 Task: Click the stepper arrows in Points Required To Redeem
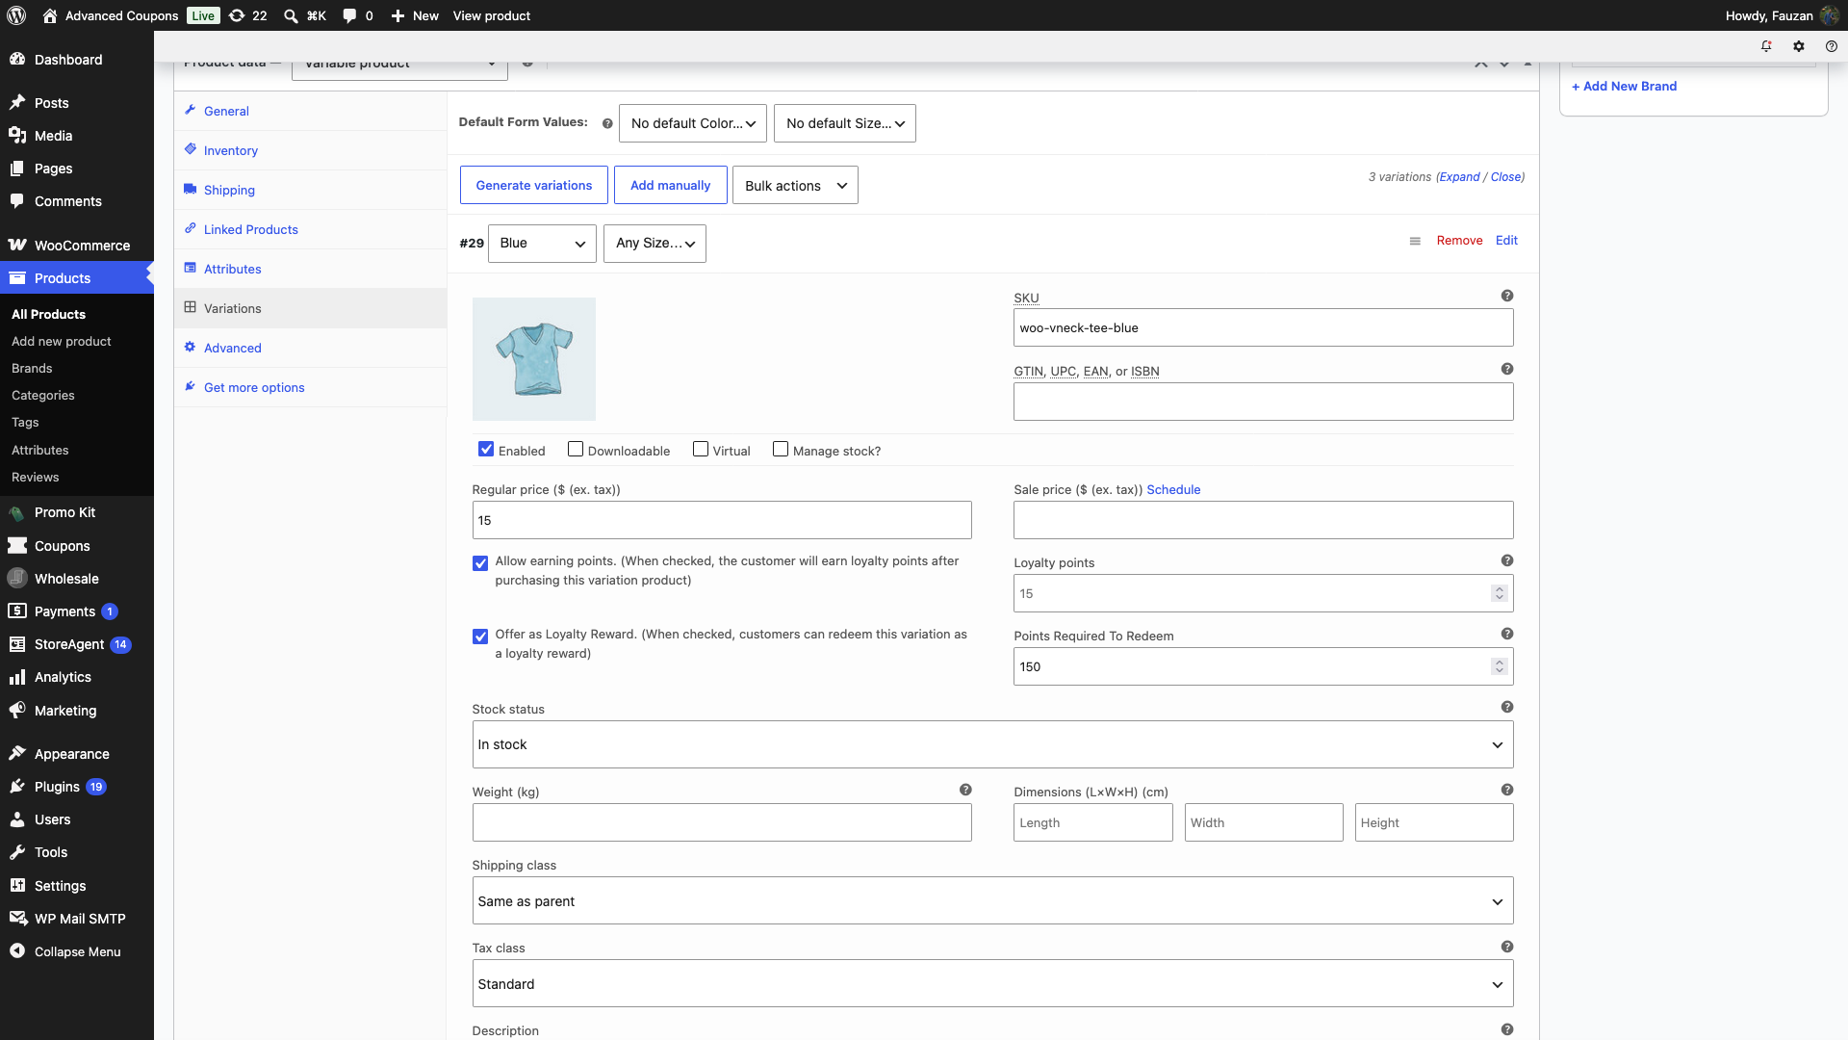point(1500,666)
